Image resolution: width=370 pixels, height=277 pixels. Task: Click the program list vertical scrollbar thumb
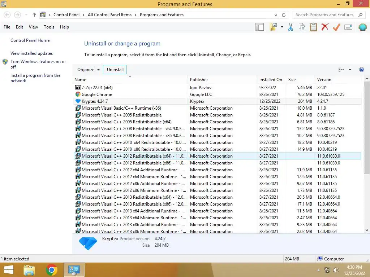(367, 128)
